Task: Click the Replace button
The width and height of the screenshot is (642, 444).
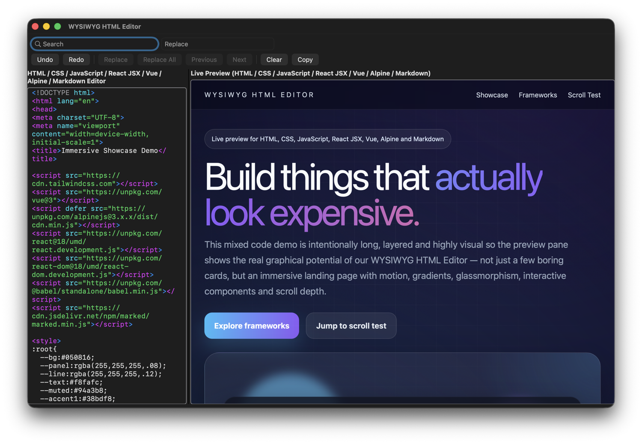Action: tap(115, 60)
